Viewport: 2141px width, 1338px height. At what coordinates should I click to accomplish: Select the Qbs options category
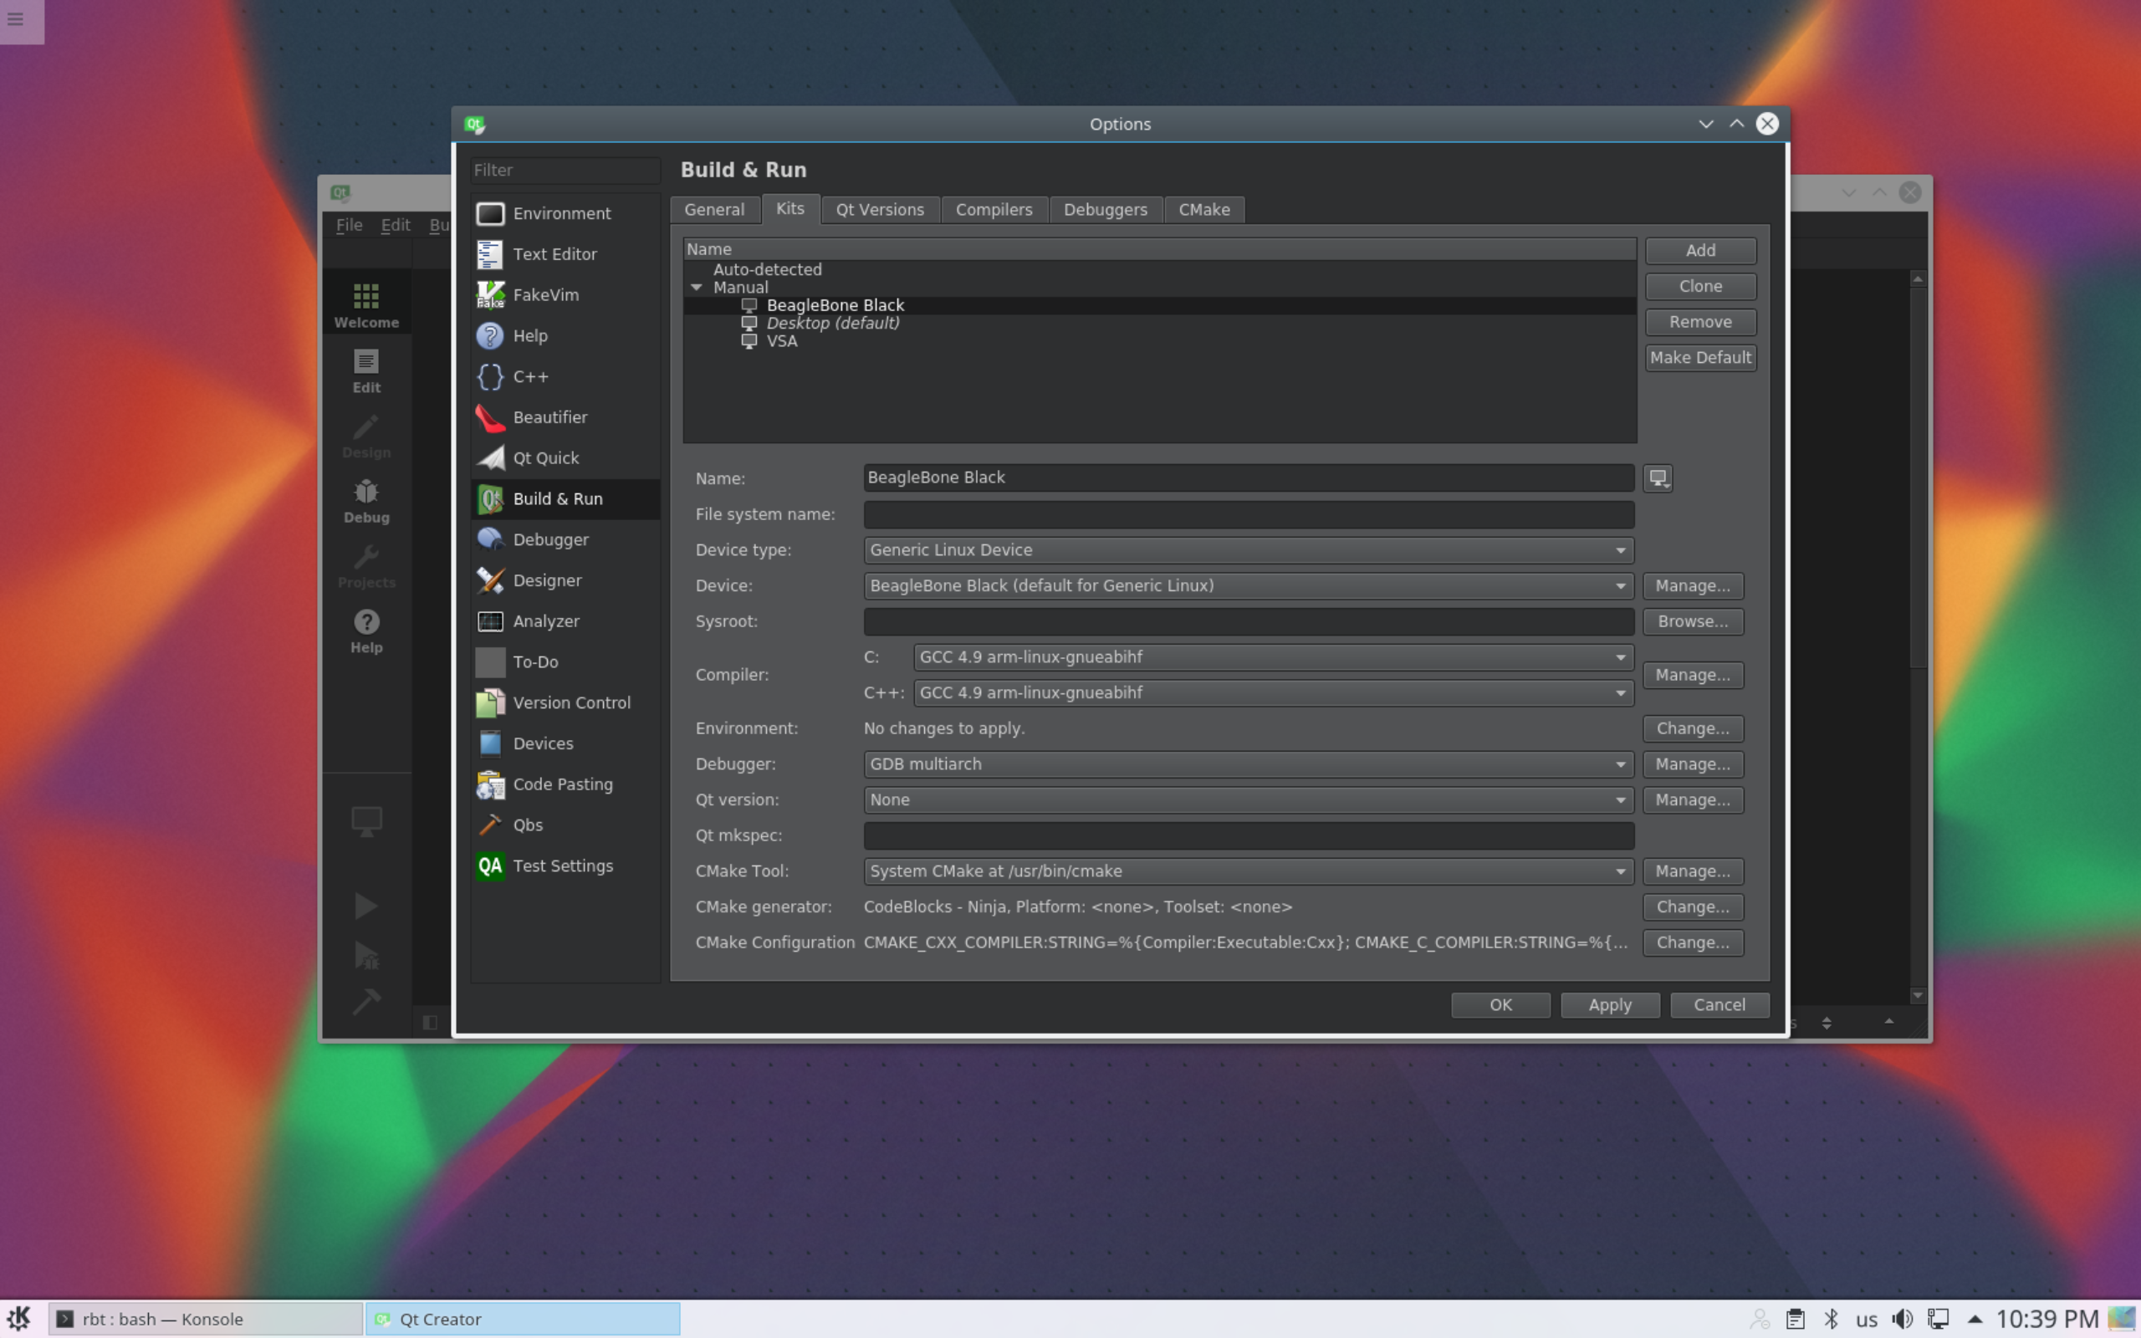coord(565,824)
